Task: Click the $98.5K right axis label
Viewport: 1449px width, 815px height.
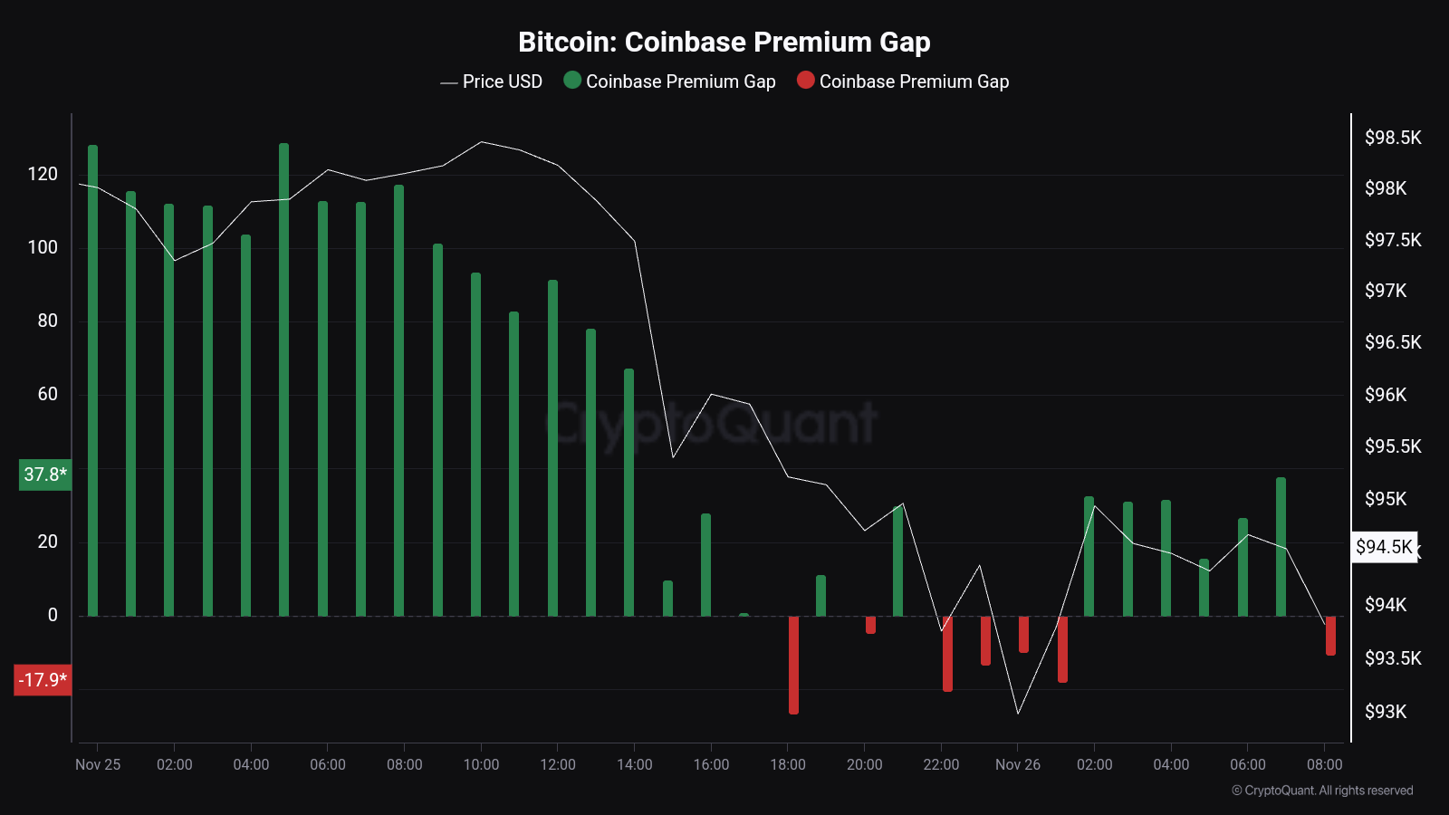Action: point(1393,138)
